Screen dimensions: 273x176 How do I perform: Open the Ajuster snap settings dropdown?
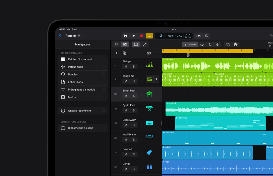[190, 44]
